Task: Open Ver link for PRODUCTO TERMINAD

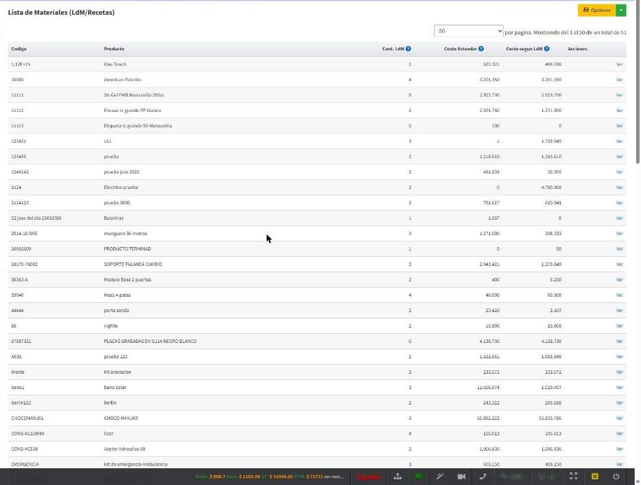Action: coord(619,249)
